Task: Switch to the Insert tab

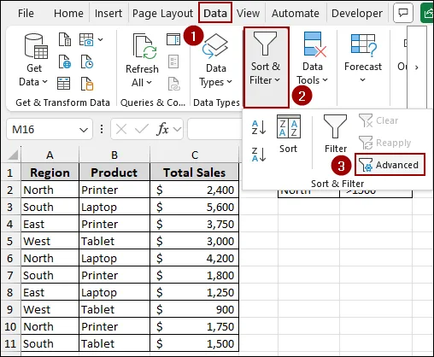Action: coord(108,13)
